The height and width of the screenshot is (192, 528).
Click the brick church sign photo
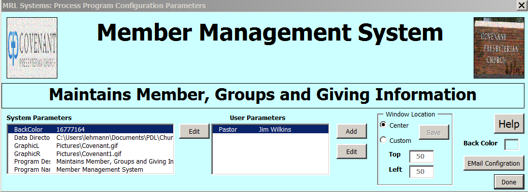(499, 48)
